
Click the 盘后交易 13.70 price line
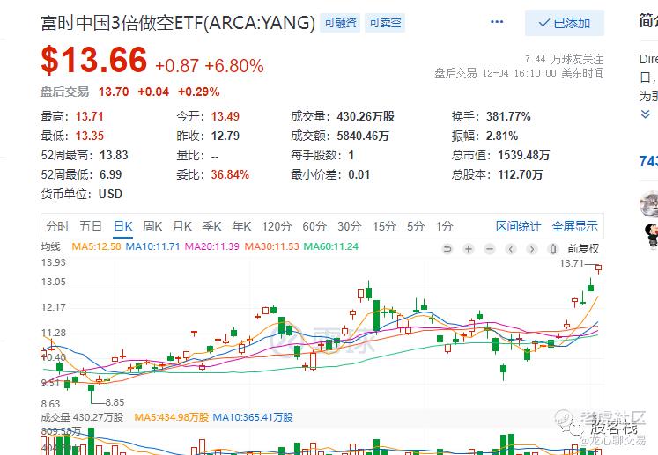click(130, 92)
